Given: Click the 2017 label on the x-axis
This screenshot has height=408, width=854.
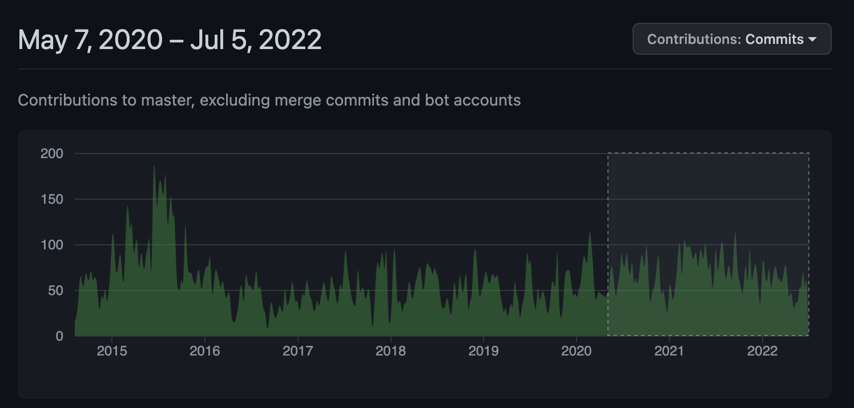Looking at the screenshot, I should pyautogui.click(x=298, y=351).
